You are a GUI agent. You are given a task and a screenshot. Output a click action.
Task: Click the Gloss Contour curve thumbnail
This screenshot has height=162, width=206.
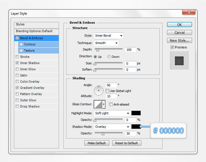pyautogui.click(x=98, y=104)
